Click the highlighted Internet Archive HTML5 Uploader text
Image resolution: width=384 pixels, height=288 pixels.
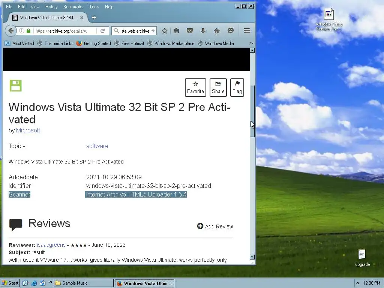(x=136, y=195)
